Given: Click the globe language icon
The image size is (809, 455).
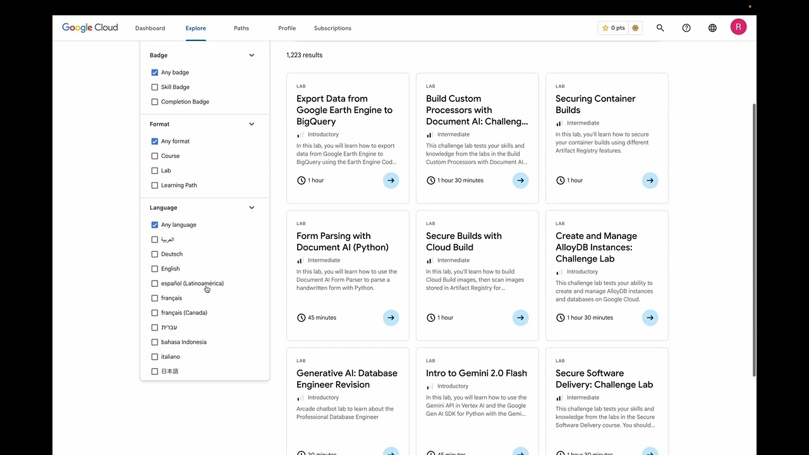Looking at the screenshot, I should point(712,28).
